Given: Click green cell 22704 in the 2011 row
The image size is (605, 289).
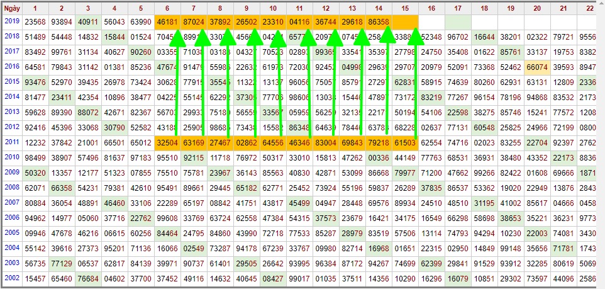Looking at the screenshot, I should point(536,143).
